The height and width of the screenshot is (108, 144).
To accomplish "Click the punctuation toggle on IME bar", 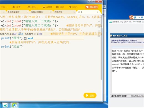I will pos(139,17).
